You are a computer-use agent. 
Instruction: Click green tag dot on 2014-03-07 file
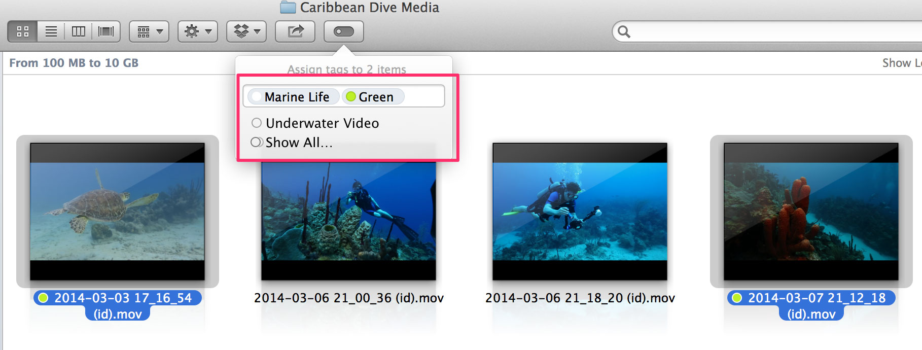(737, 298)
